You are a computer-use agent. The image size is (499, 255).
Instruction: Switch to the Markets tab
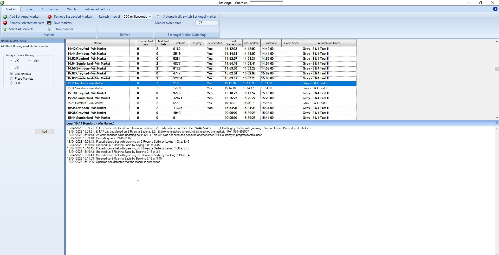(x=11, y=9)
